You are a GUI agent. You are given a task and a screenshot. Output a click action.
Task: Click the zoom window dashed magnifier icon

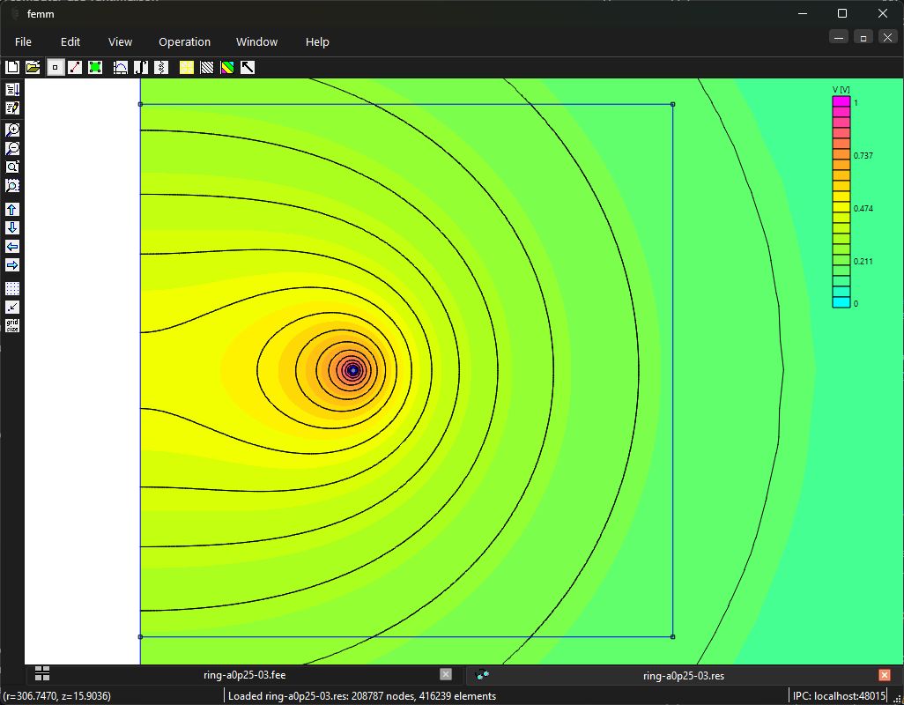(12, 185)
